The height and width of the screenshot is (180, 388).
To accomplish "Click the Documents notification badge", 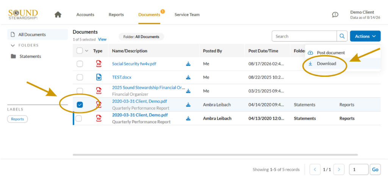I will click(162, 11).
